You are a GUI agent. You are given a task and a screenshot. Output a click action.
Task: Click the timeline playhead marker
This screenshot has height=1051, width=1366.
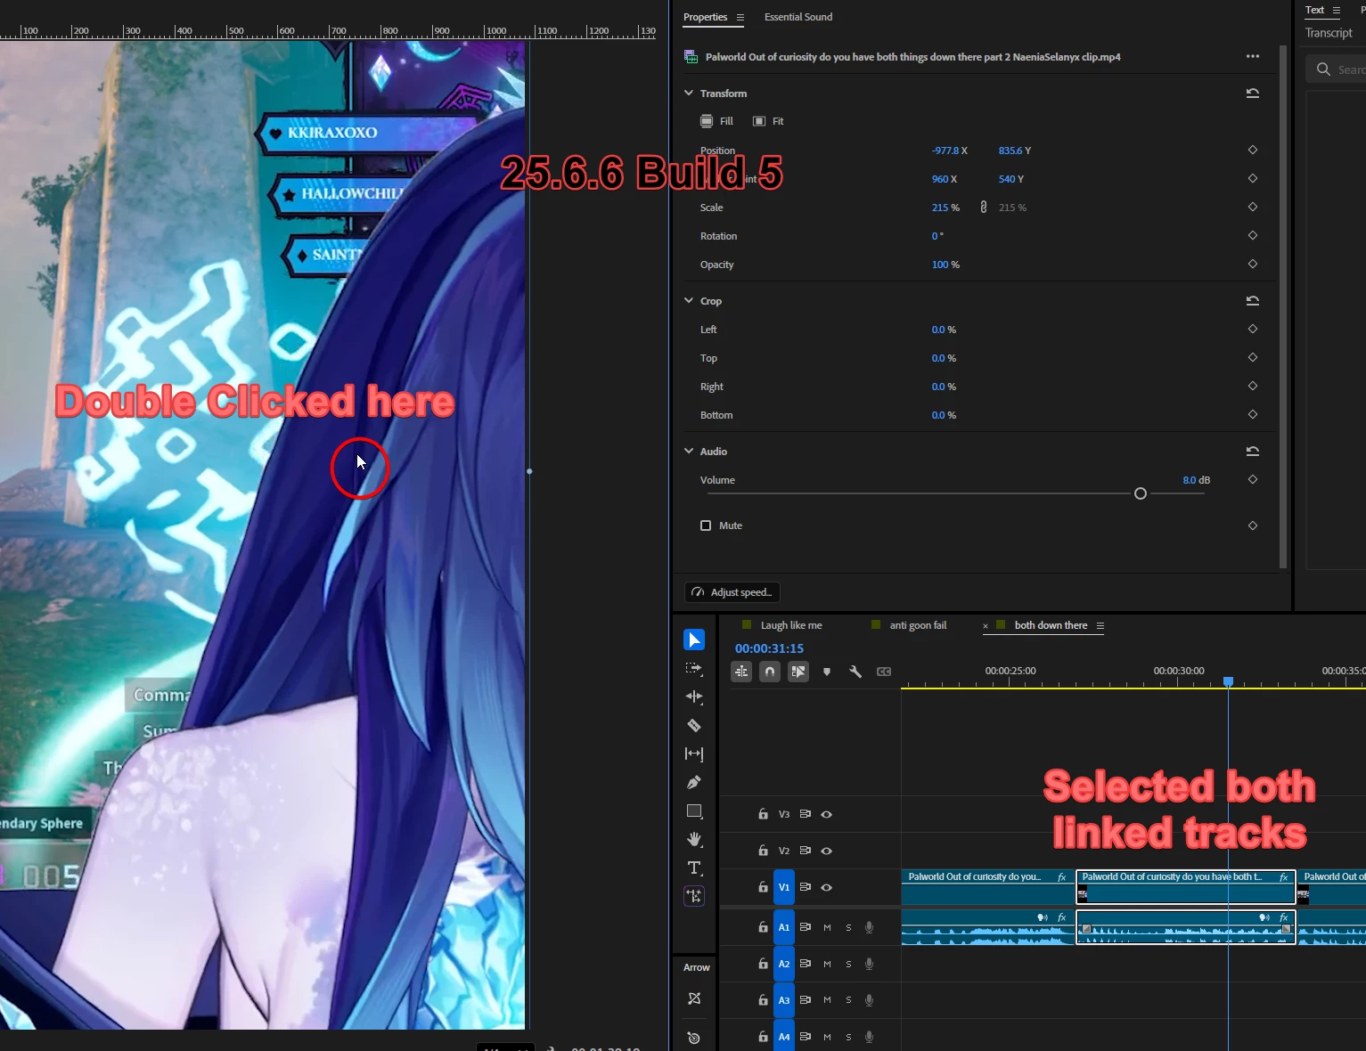click(1228, 681)
